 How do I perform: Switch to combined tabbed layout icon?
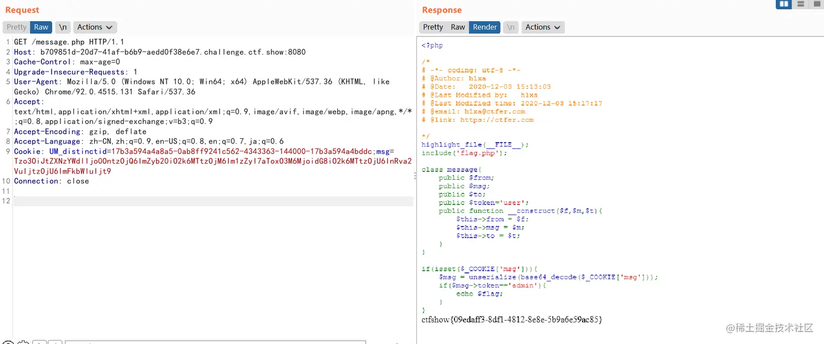[816, 4]
